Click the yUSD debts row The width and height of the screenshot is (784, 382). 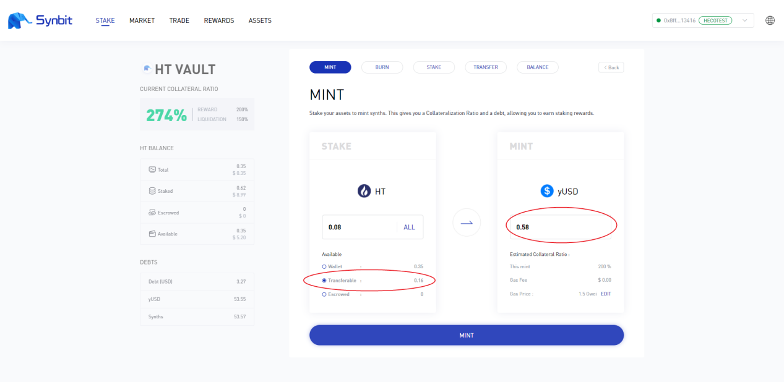[197, 299]
